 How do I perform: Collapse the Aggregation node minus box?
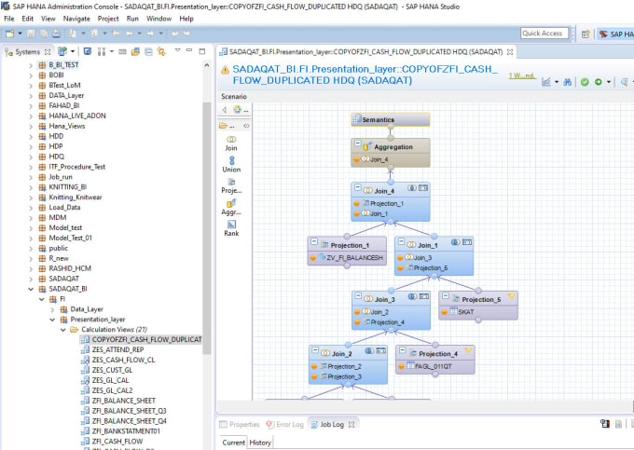357,143
